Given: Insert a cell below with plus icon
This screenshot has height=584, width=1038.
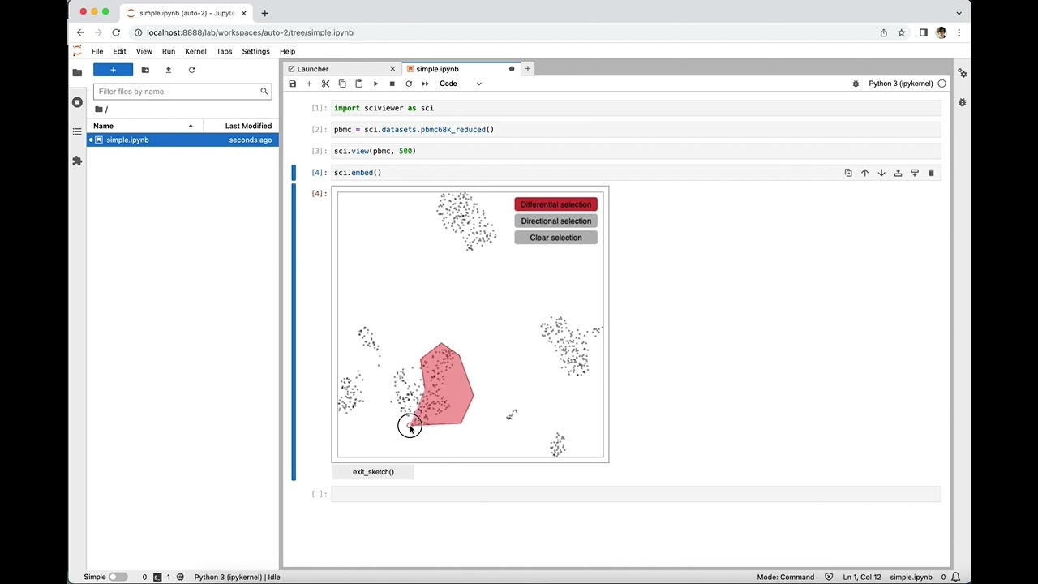Looking at the screenshot, I should tap(309, 84).
